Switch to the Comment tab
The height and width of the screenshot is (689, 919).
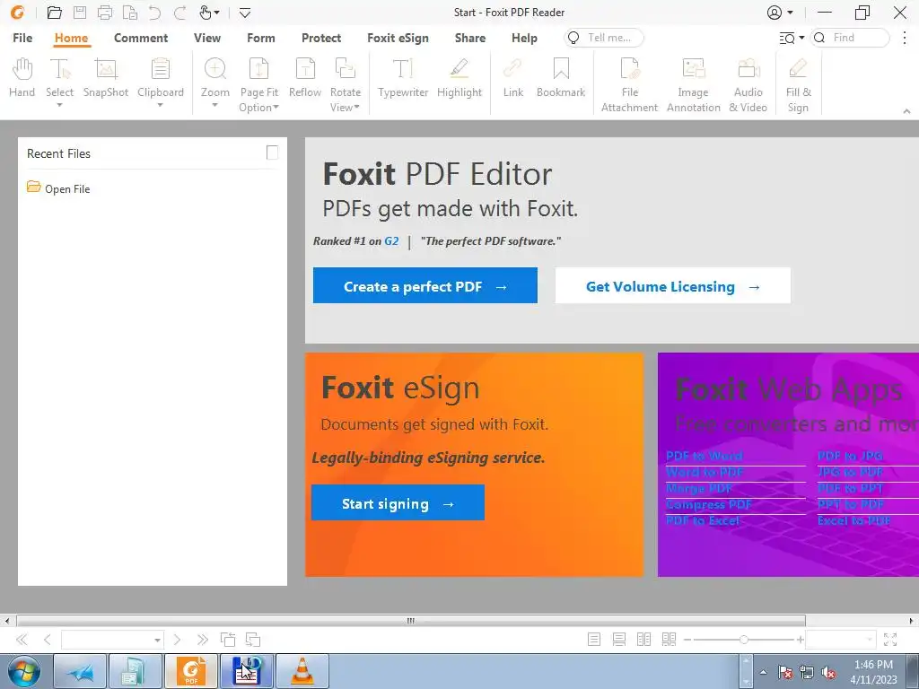point(141,38)
